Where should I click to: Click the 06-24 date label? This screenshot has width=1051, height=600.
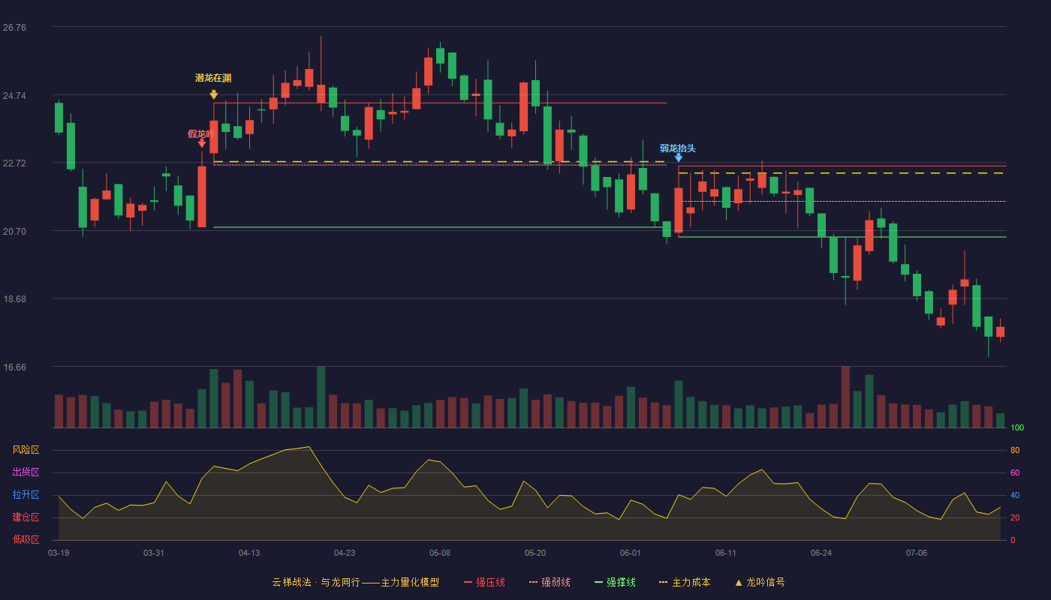821,553
